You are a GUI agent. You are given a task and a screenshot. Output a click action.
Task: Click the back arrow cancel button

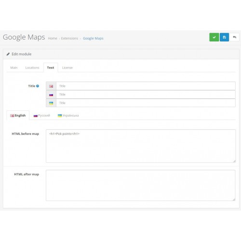234,37
